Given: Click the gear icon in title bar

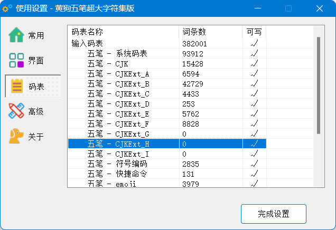Looking at the screenshot, I should pyautogui.click(x=7, y=8).
